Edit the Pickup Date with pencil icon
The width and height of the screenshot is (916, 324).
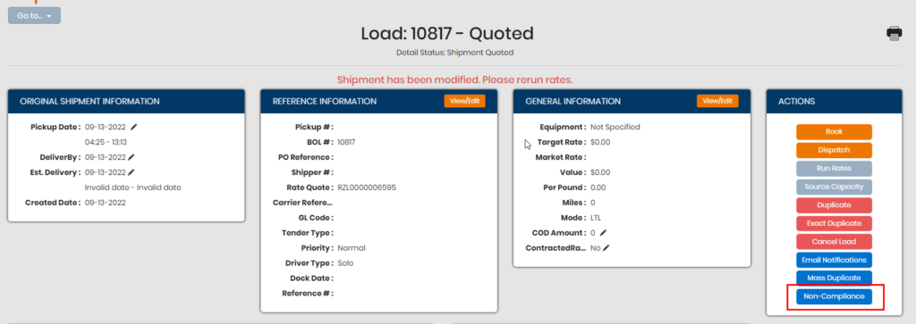134,127
